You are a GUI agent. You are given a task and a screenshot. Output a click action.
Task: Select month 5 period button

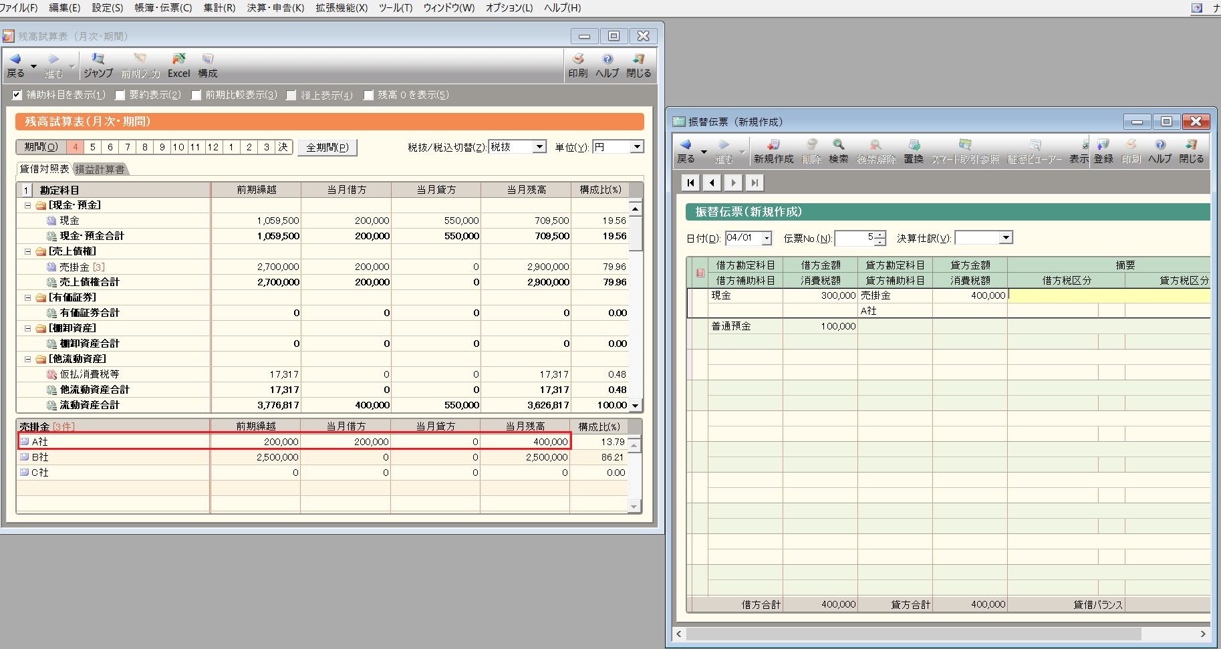[93, 147]
